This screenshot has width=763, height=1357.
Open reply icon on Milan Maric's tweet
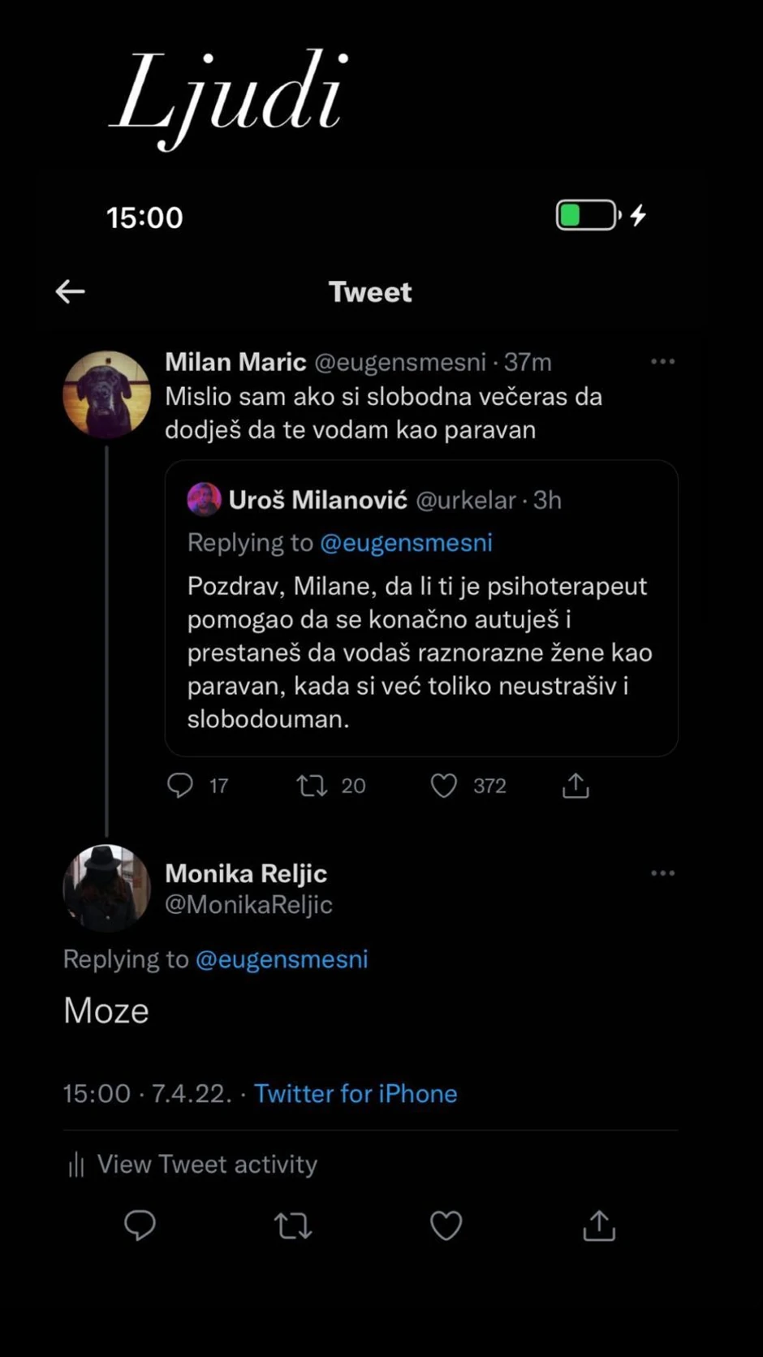point(180,785)
